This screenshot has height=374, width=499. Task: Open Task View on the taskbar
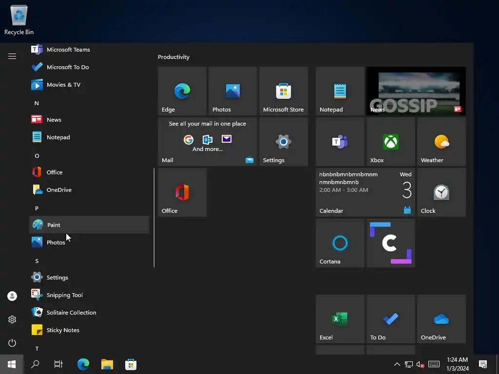pyautogui.click(x=58, y=364)
